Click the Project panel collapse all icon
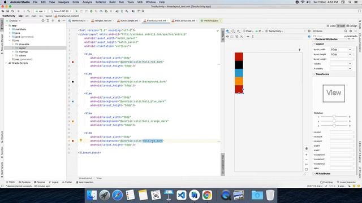 pos(53,21)
